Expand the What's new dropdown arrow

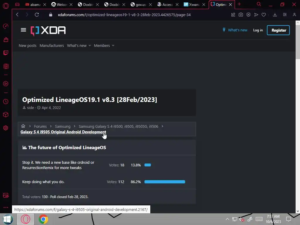tap(90, 45)
